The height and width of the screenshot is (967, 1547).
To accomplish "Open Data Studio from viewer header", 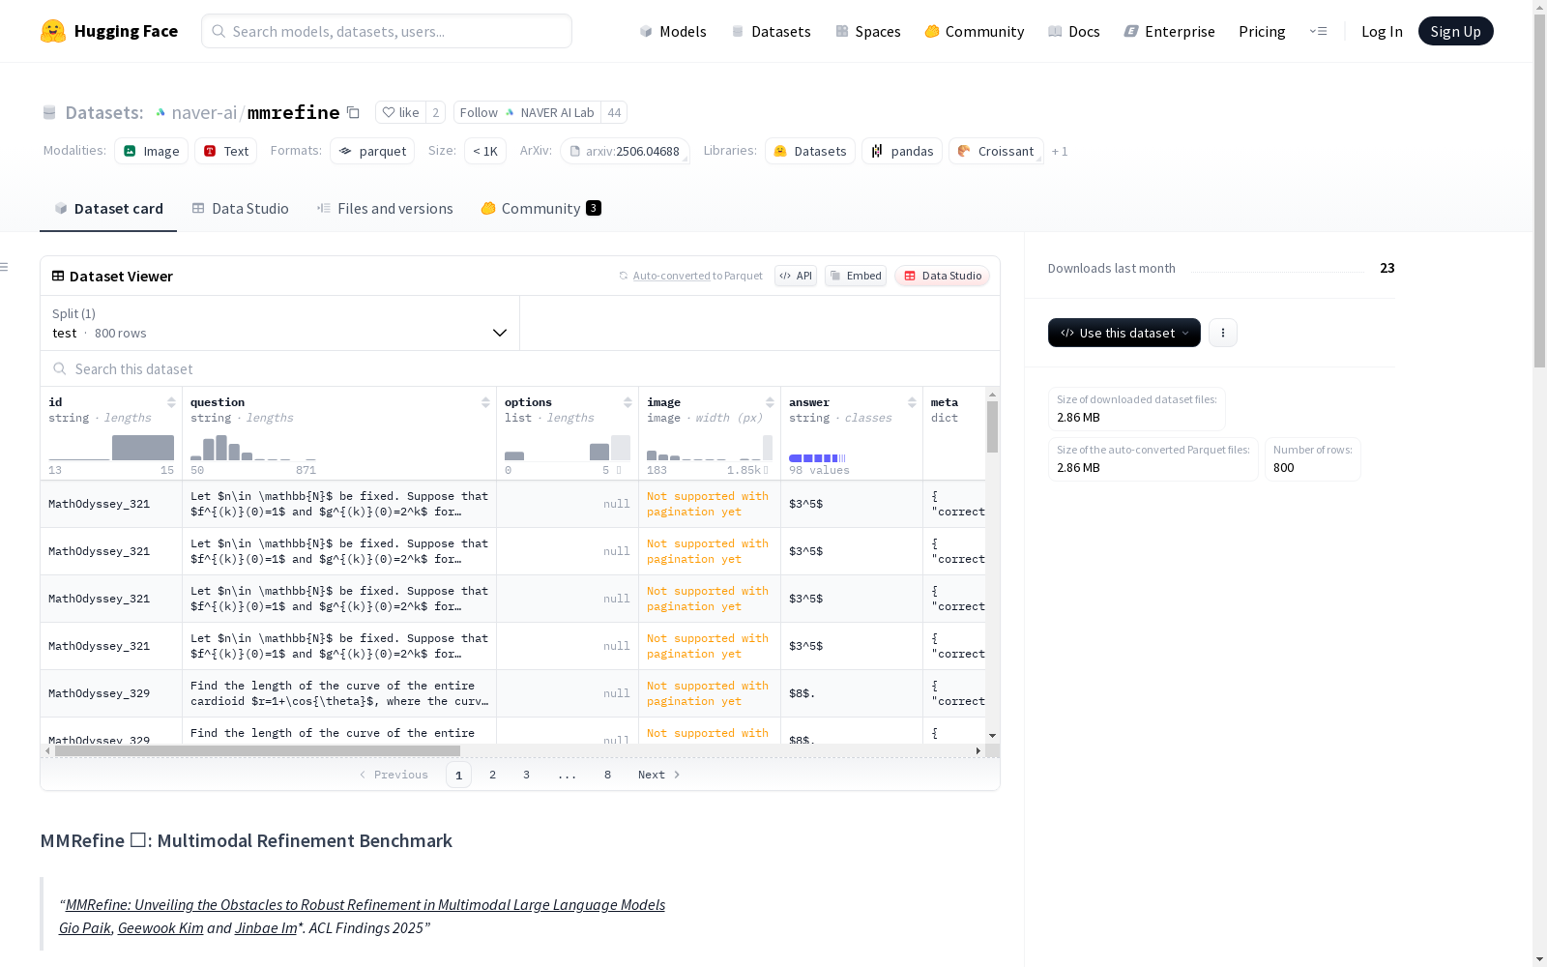I will coord(942,276).
